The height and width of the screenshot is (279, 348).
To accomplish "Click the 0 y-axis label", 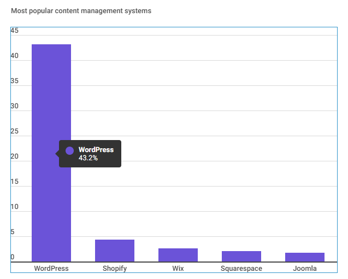I will click(13, 257).
